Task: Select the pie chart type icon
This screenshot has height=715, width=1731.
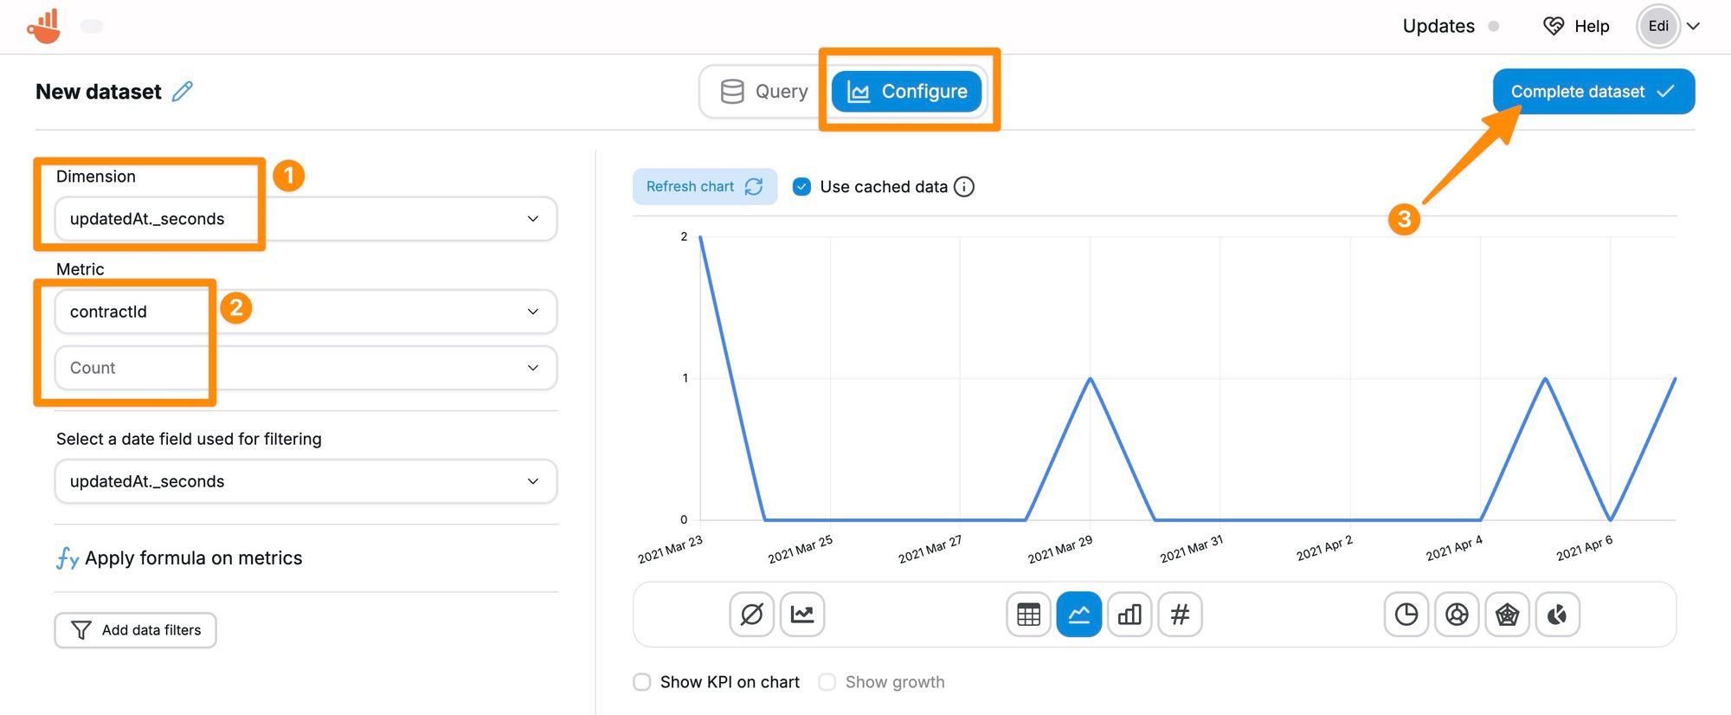Action: coord(1406,615)
